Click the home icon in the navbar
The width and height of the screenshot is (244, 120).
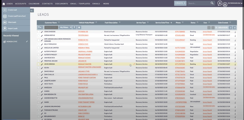pyautogui.click(x=4, y=4)
